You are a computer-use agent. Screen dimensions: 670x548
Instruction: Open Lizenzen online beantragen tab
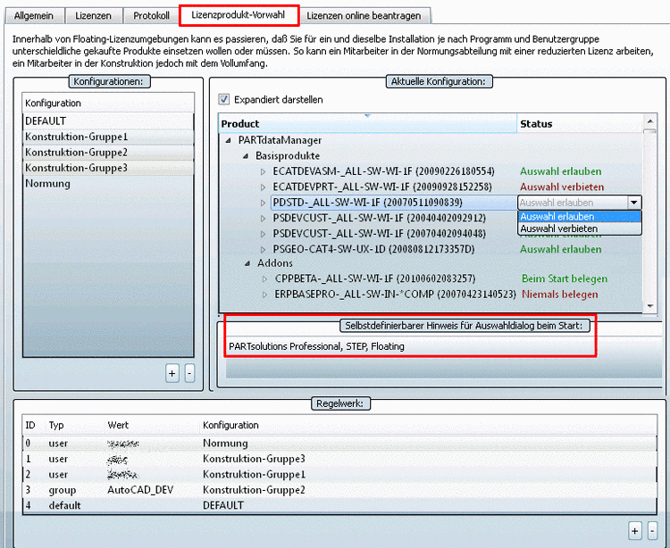tap(364, 16)
